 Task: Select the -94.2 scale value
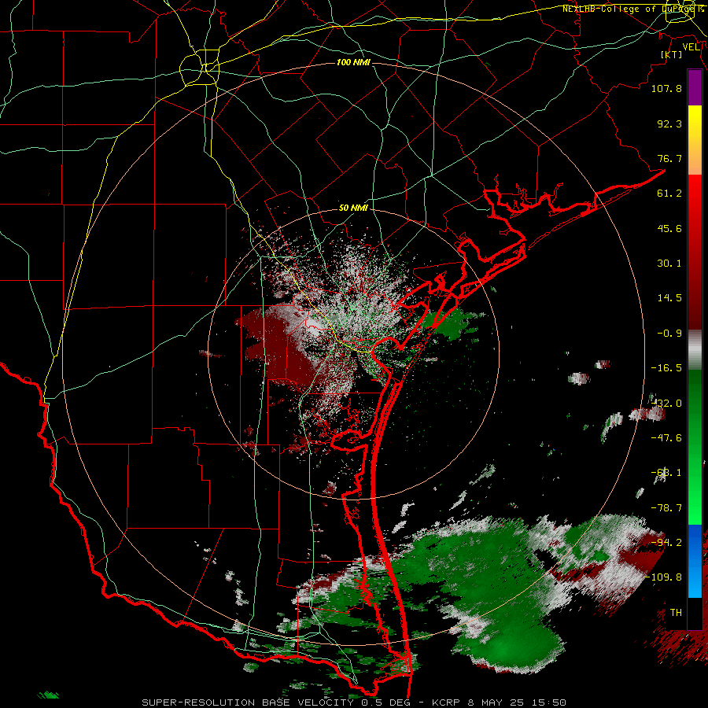666,543
